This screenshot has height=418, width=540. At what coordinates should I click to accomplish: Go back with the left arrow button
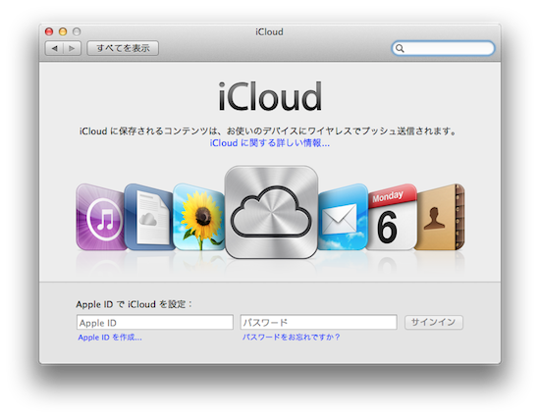click(54, 48)
